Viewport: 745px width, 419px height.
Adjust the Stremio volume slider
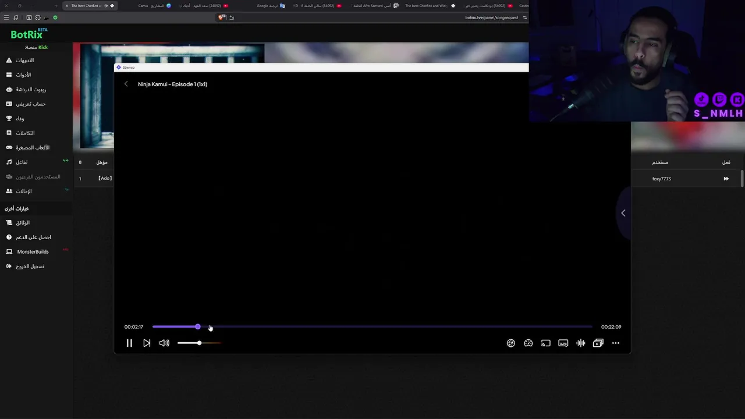(x=199, y=343)
